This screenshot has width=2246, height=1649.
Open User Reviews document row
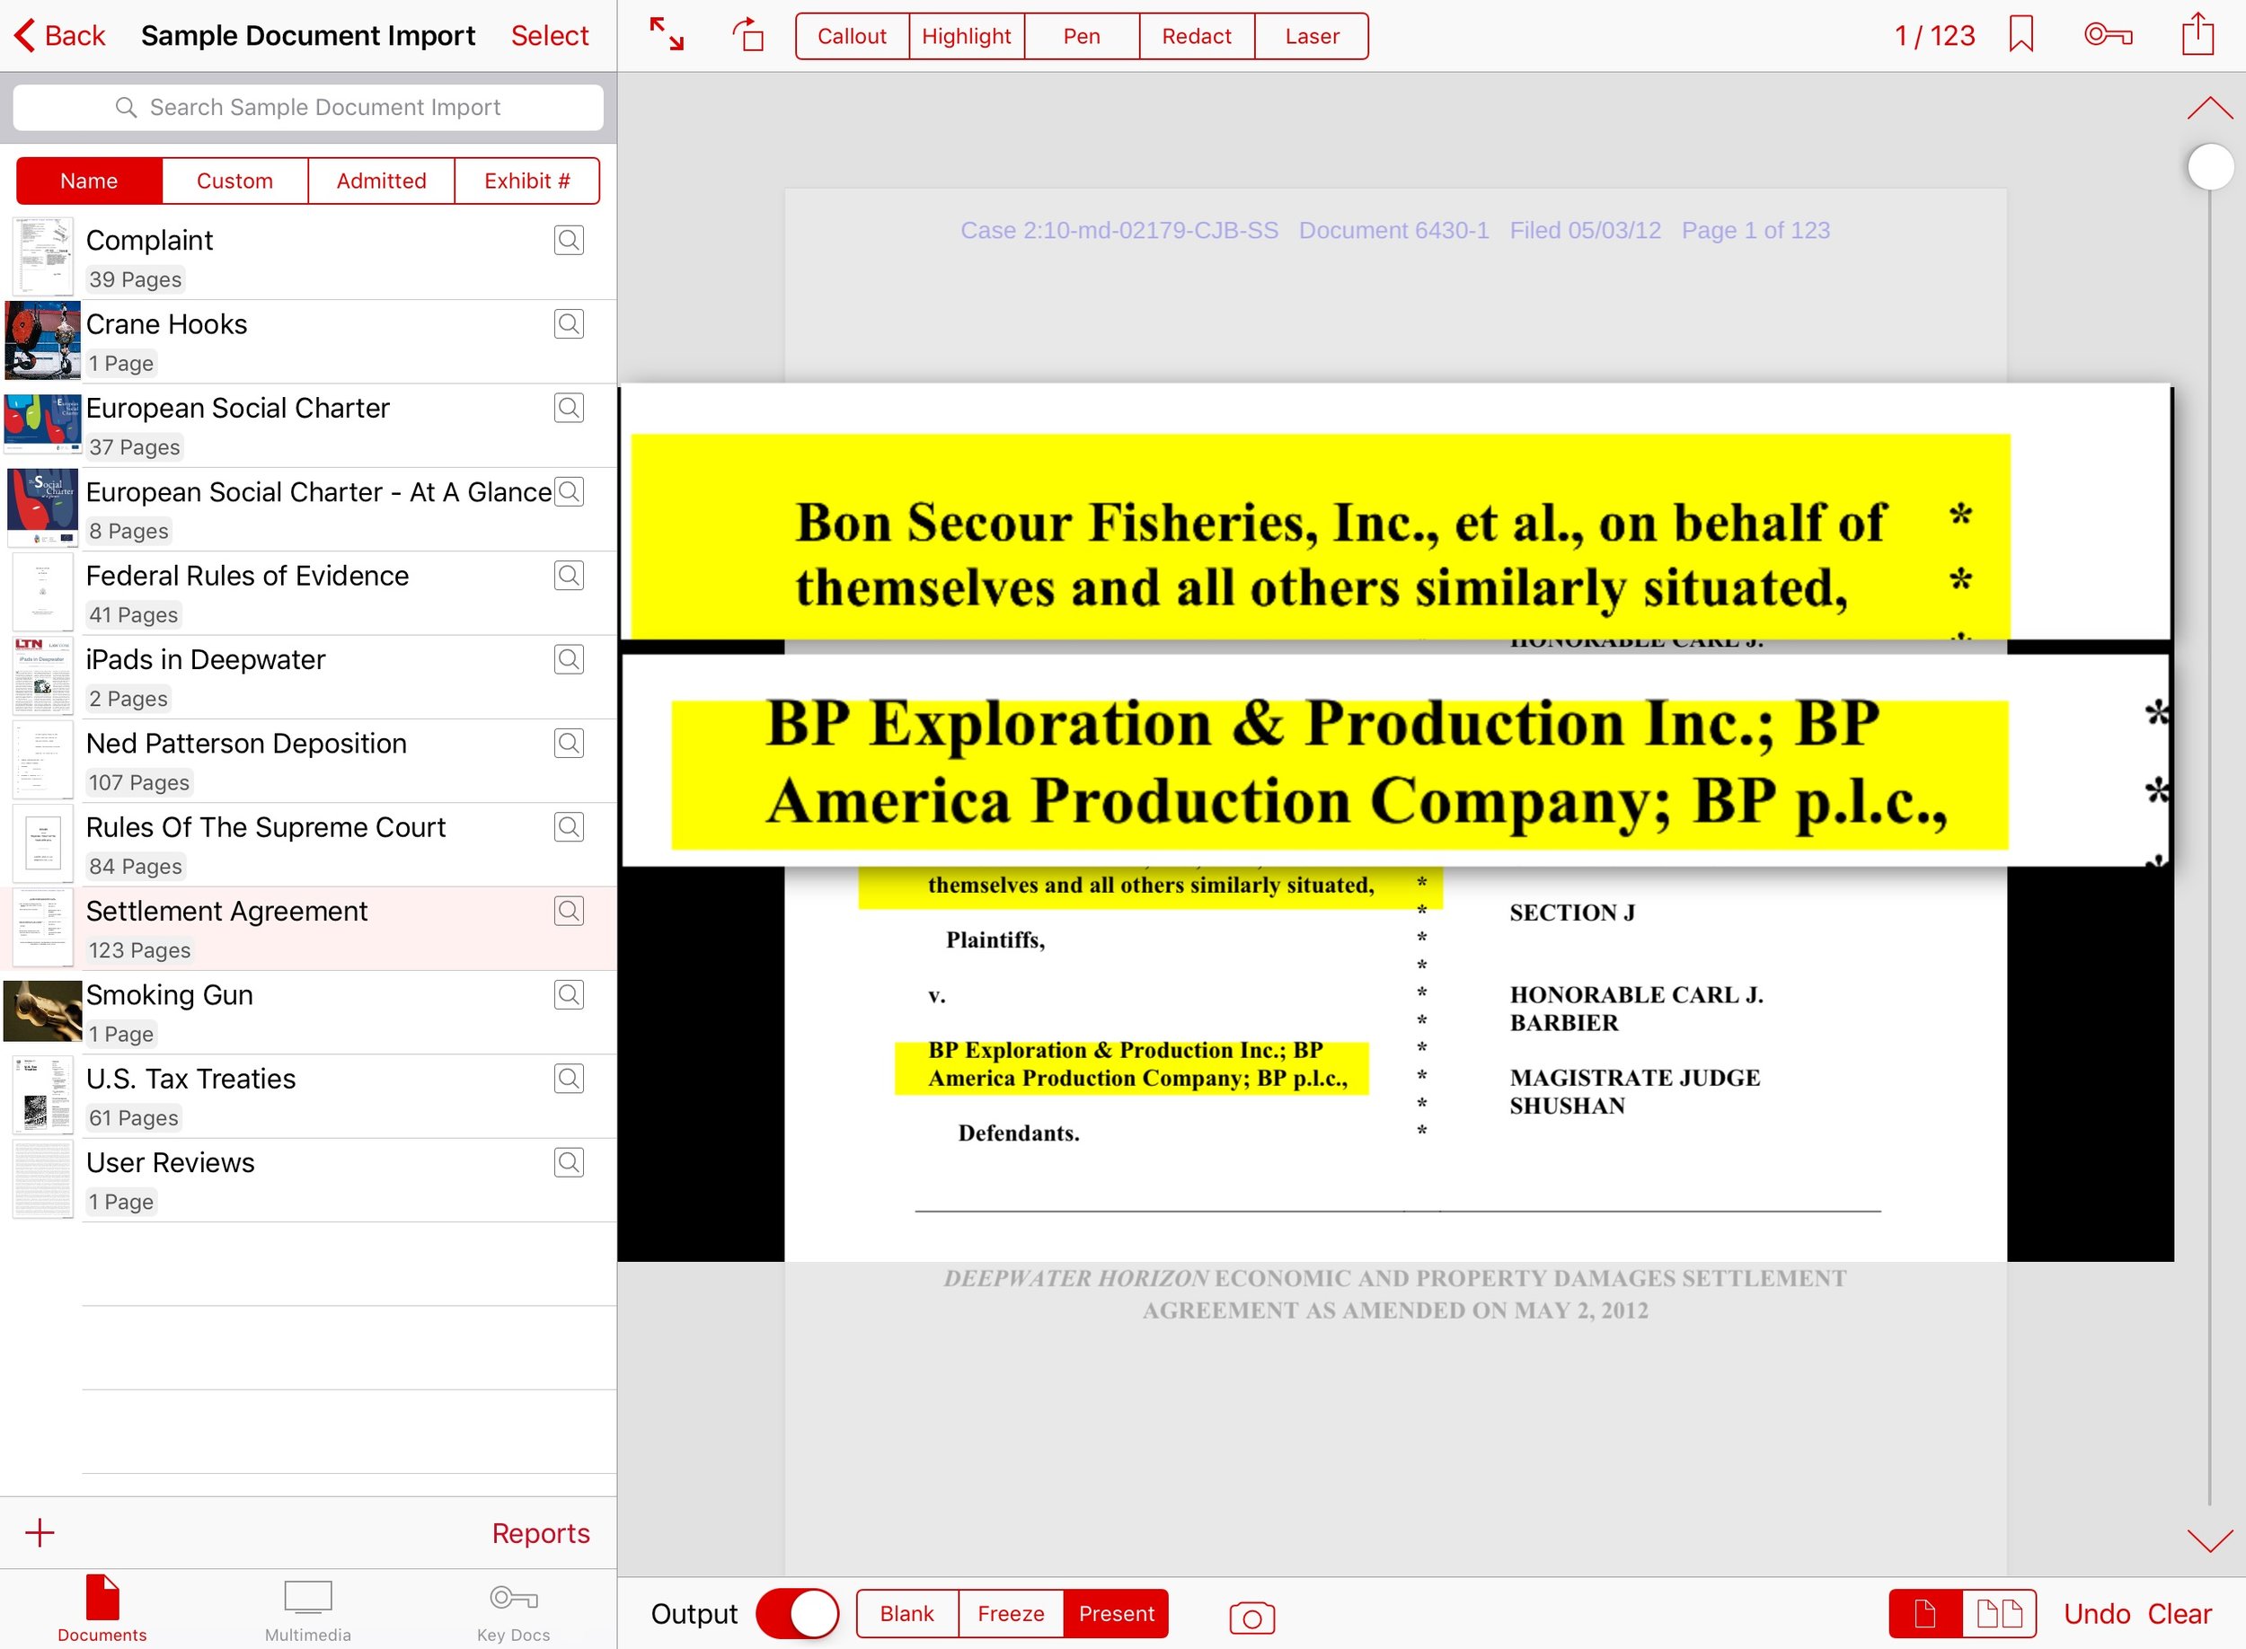(308, 1180)
